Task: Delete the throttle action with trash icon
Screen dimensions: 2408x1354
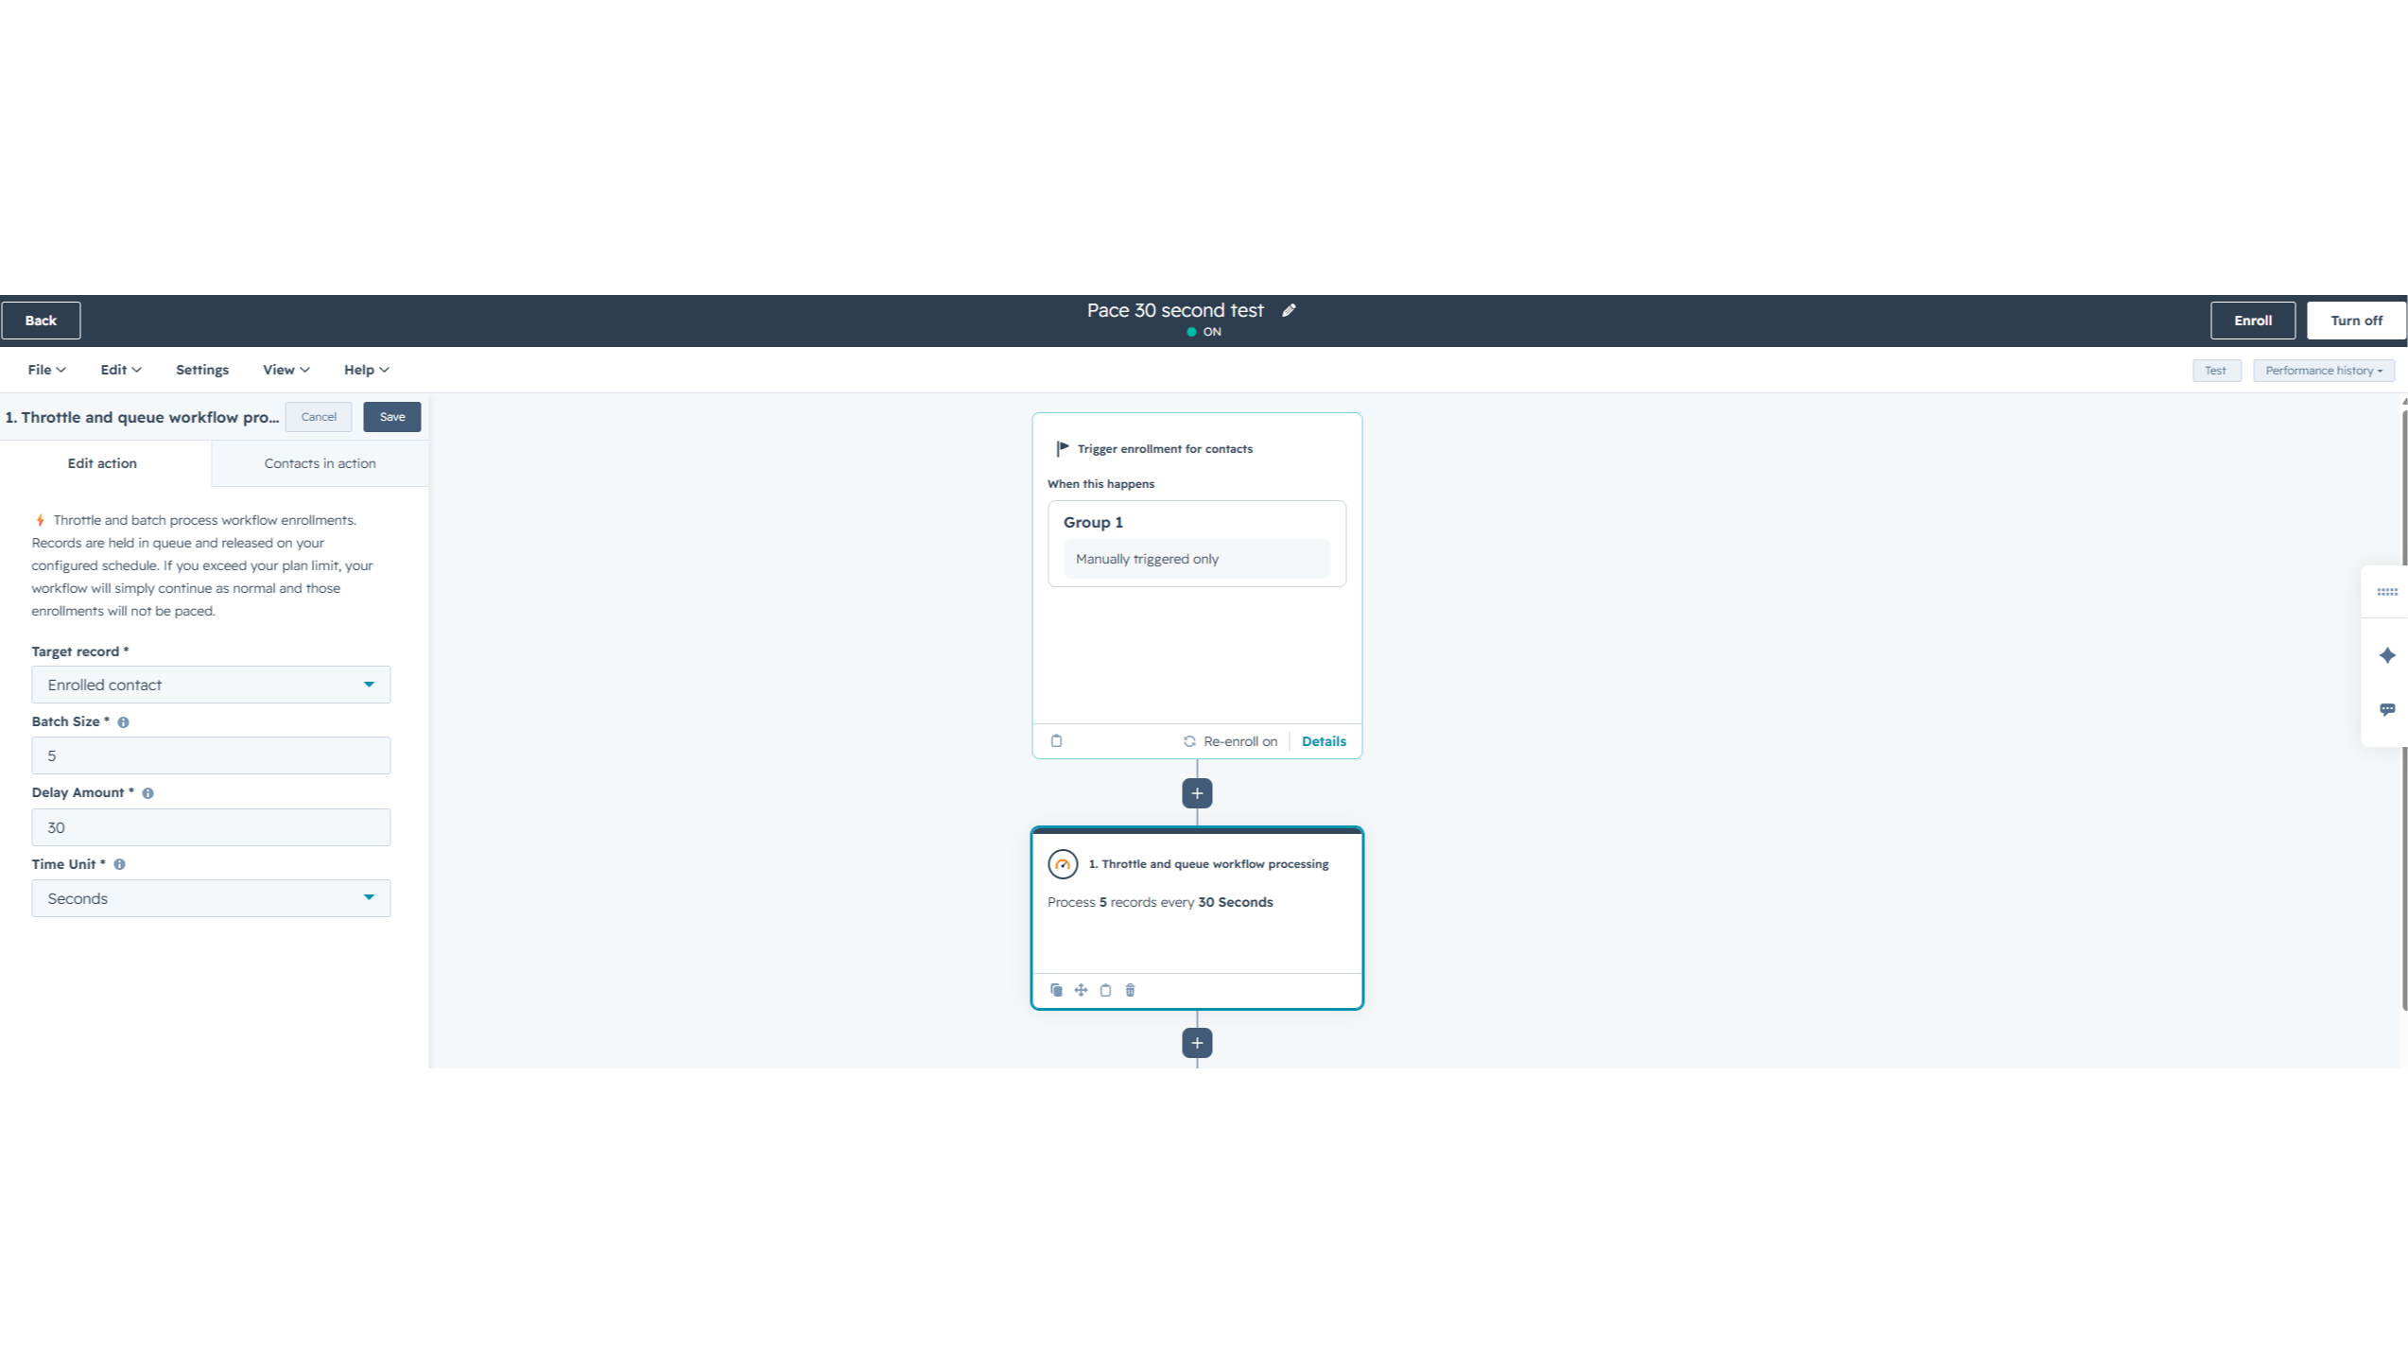Action: pos(1130,990)
